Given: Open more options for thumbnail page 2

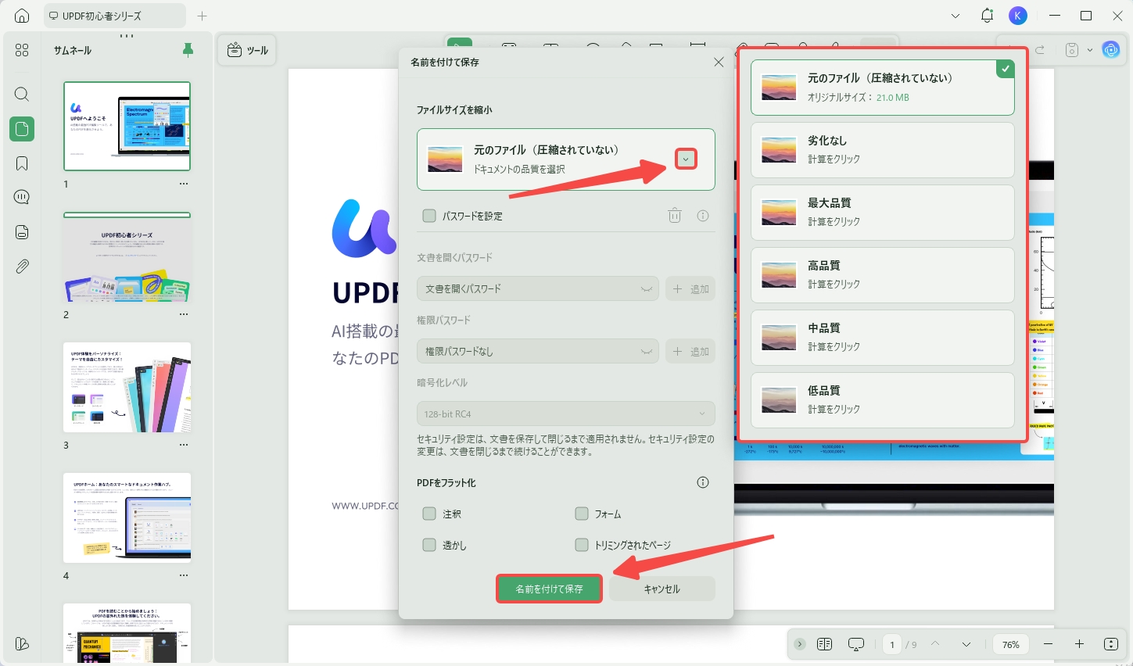Looking at the screenshot, I should 184,314.
